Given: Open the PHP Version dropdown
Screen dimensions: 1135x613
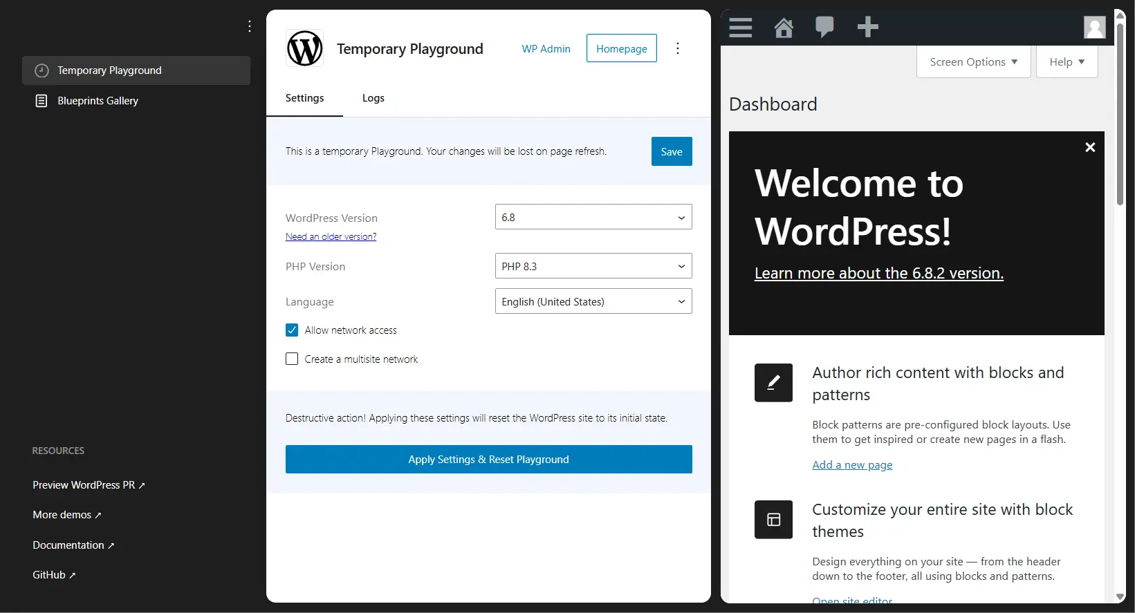Looking at the screenshot, I should tap(593, 266).
